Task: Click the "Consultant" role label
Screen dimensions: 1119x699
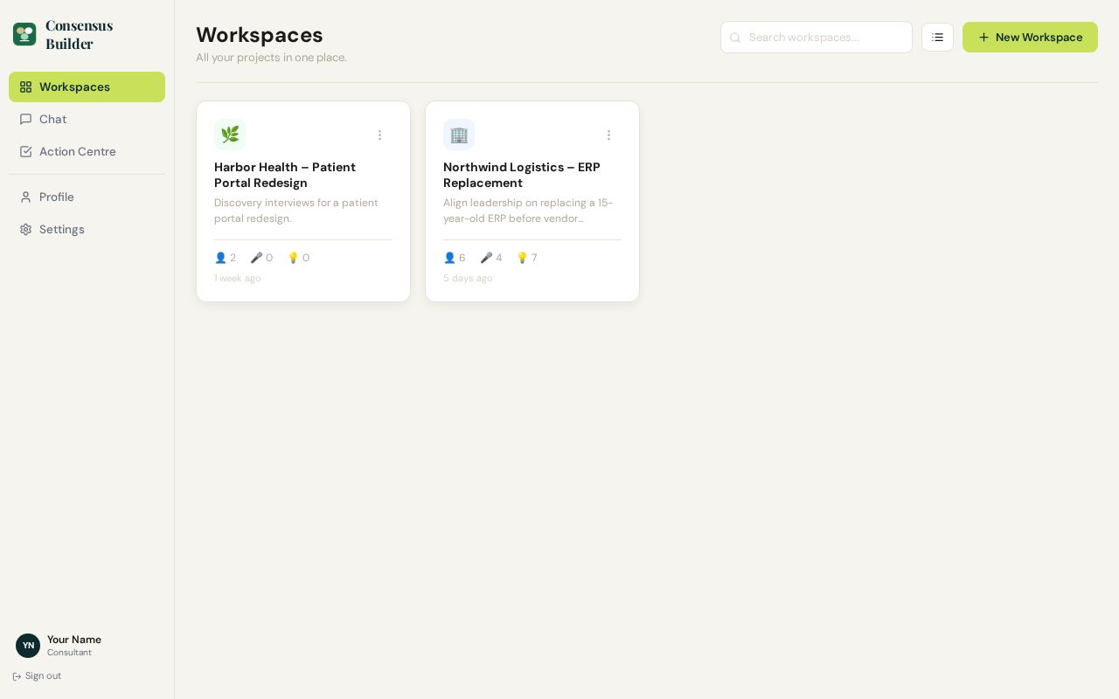Action: pyautogui.click(x=69, y=653)
